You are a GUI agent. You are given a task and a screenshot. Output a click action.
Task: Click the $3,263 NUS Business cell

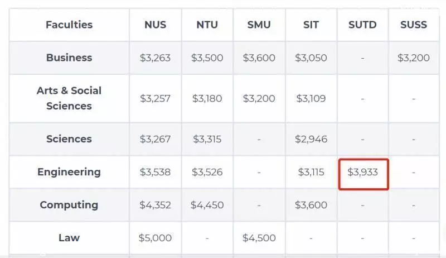pyautogui.click(x=155, y=58)
